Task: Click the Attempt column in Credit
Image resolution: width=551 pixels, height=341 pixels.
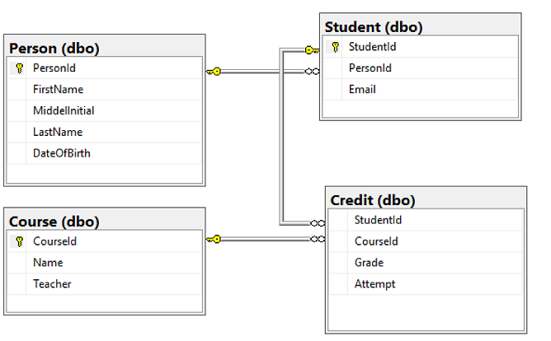Action: pyautogui.click(x=374, y=284)
